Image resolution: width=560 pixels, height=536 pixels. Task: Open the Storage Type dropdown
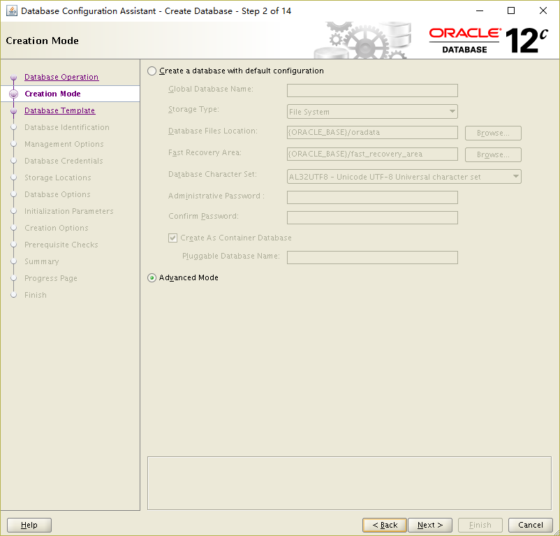[372, 112]
